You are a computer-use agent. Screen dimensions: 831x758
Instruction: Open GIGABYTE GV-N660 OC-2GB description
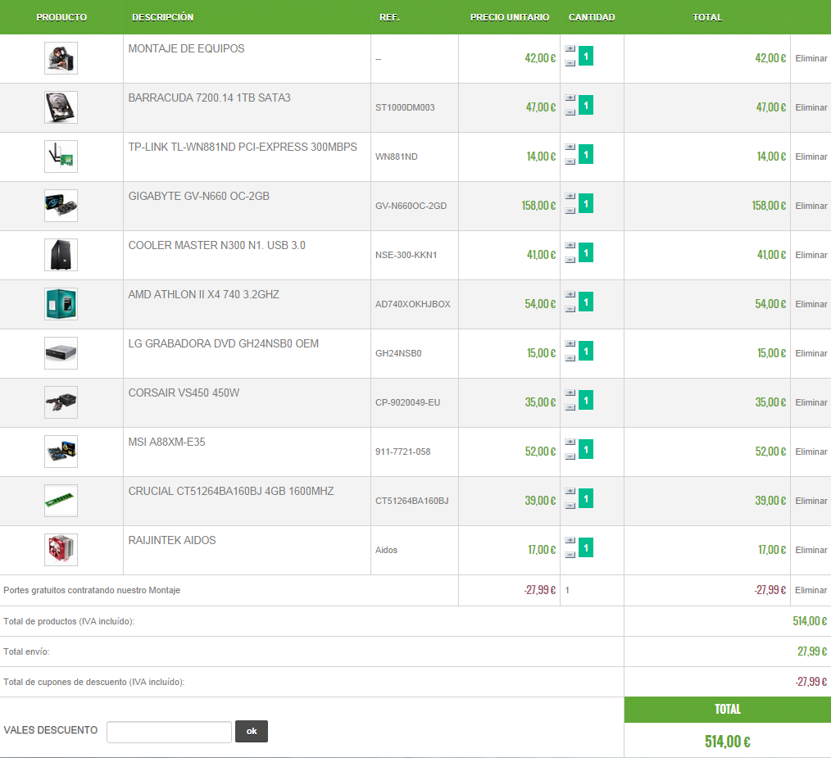199,196
